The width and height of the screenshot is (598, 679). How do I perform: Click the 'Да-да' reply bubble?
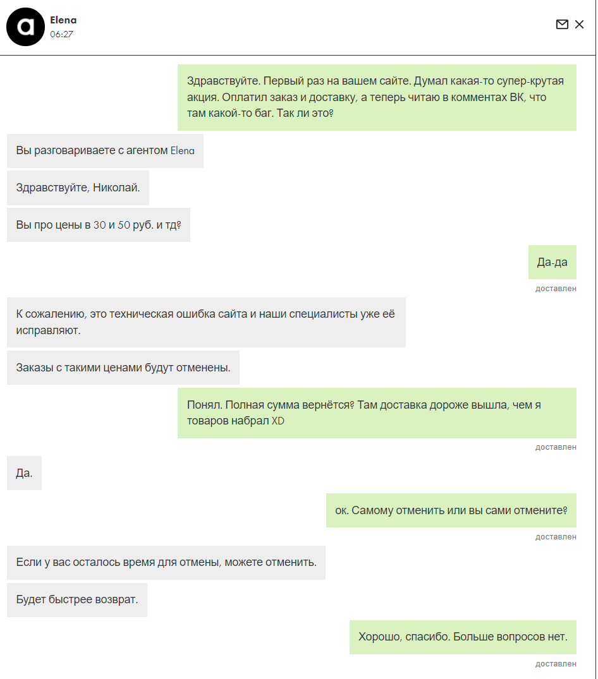pyautogui.click(x=552, y=262)
